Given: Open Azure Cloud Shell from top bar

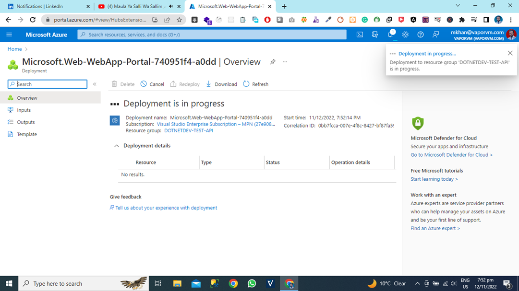Looking at the screenshot, I should pos(360,35).
